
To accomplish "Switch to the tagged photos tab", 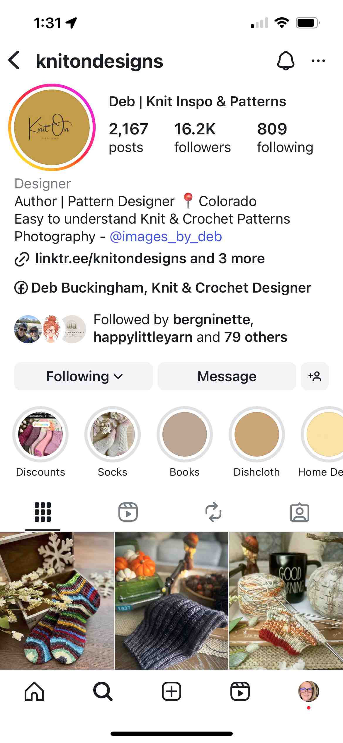I will pyautogui.click(x=300, y=512).
